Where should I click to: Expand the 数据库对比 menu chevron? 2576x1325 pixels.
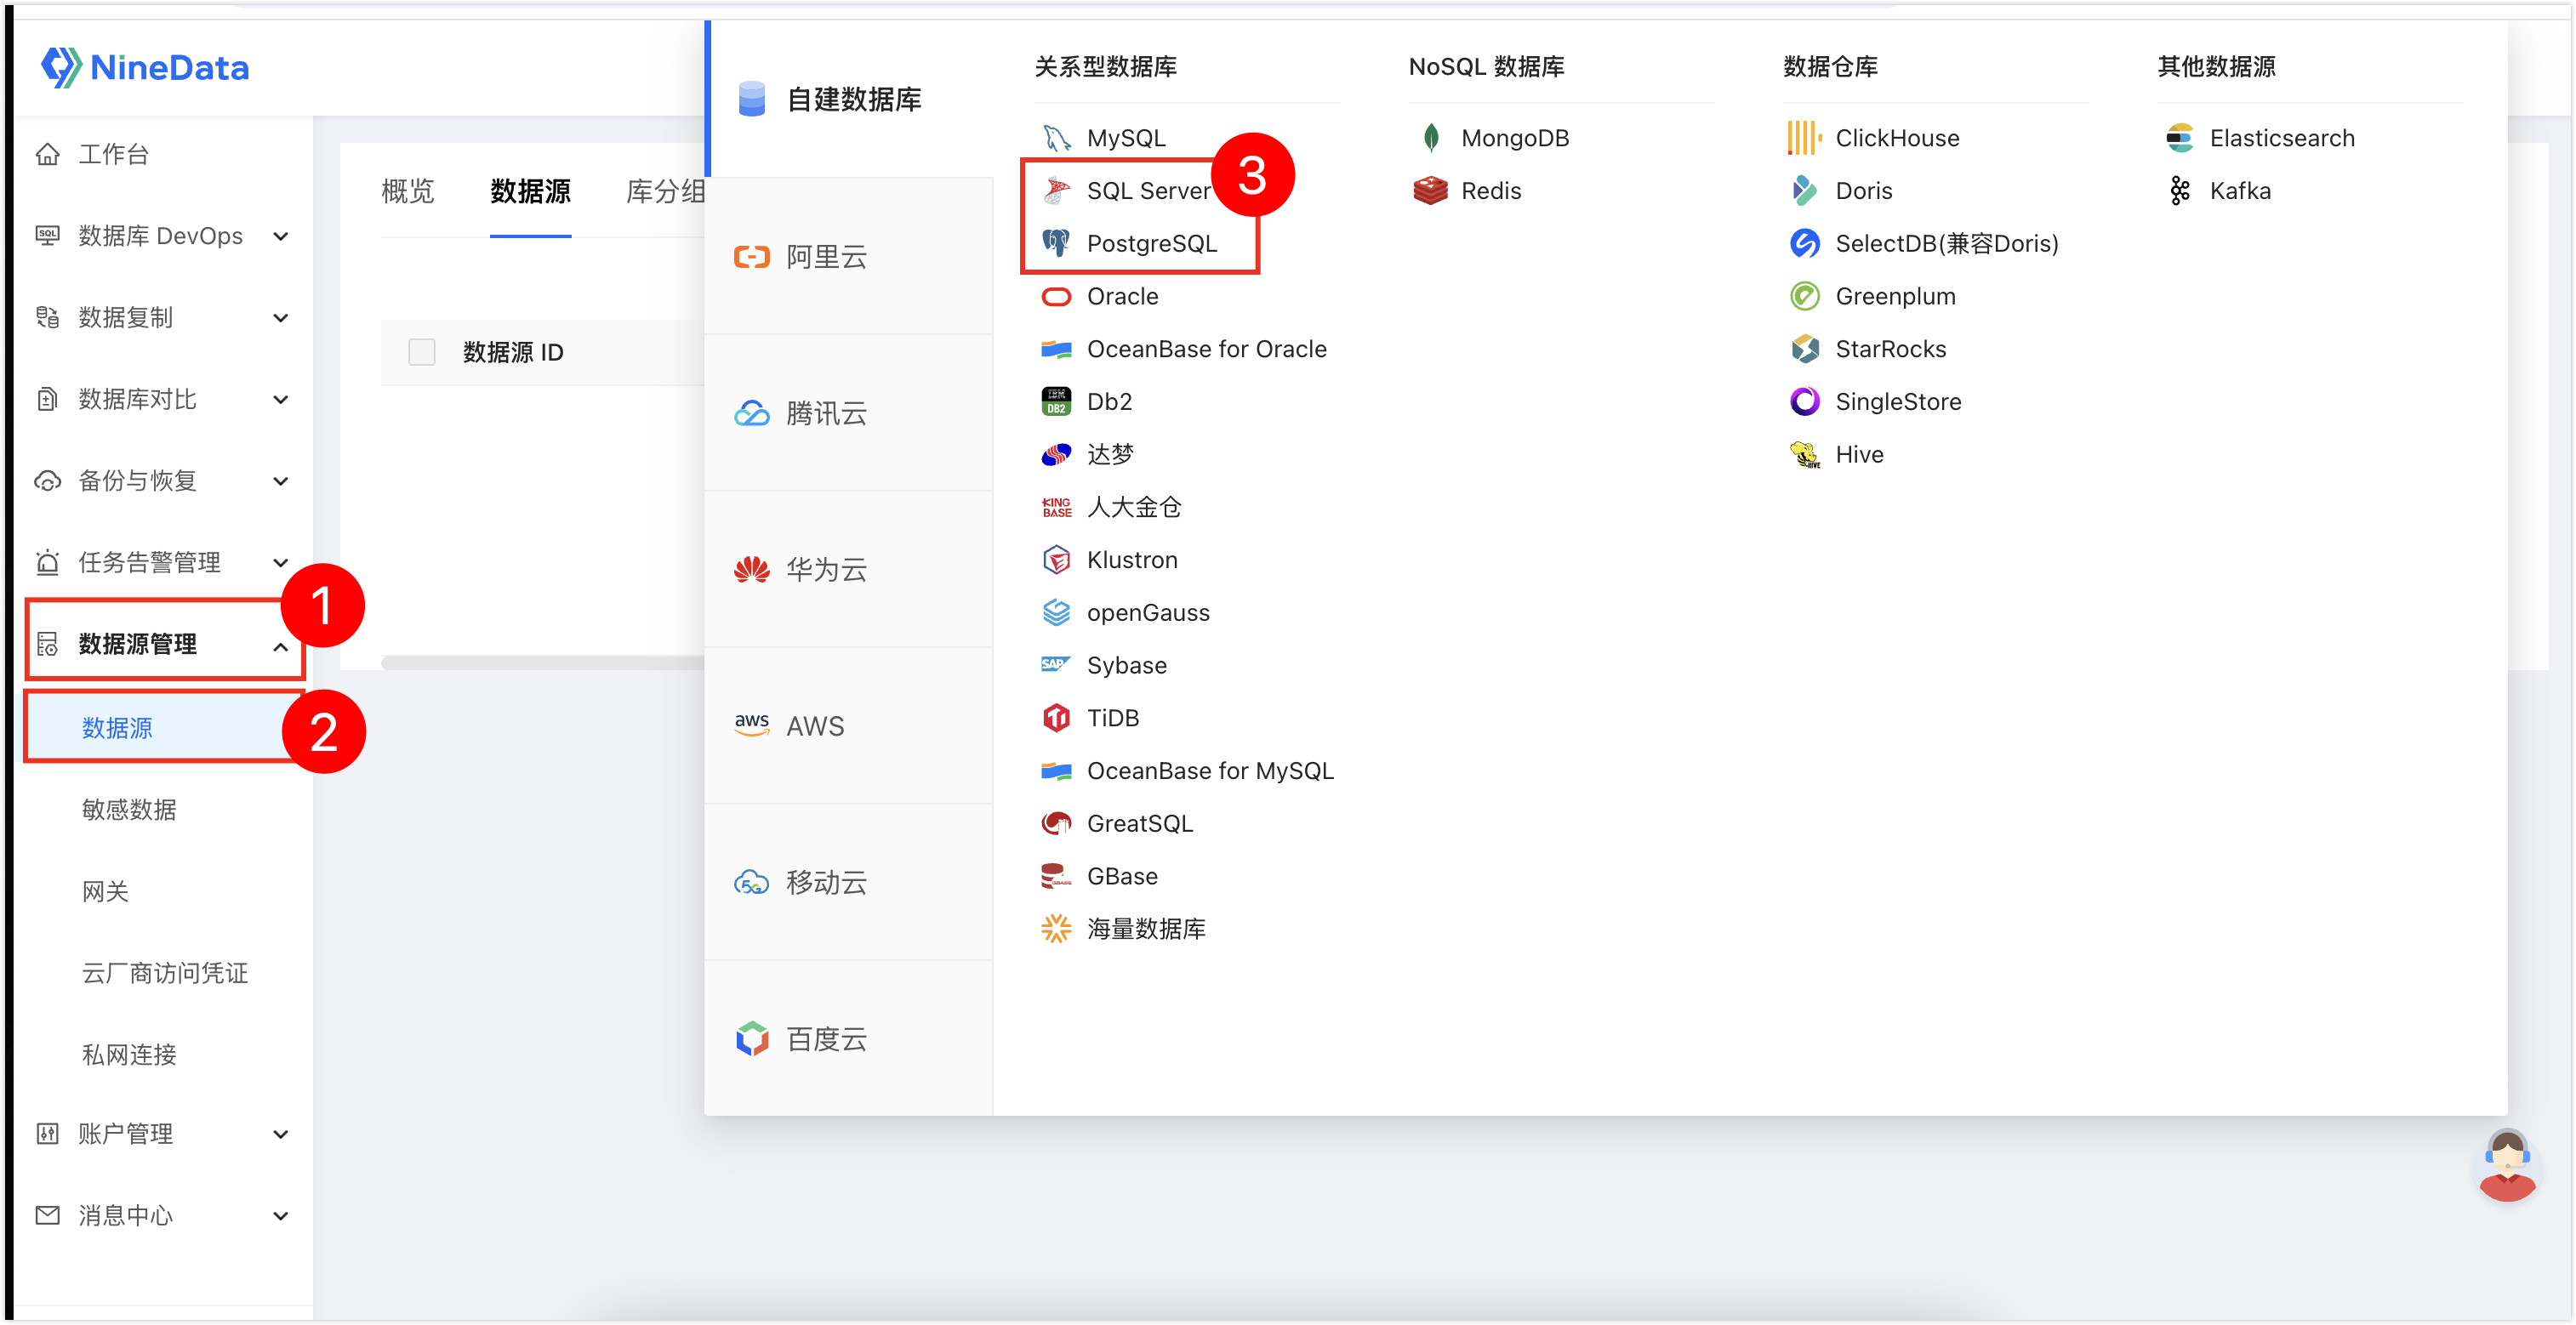pyautogui.click(x=281, y=400)
